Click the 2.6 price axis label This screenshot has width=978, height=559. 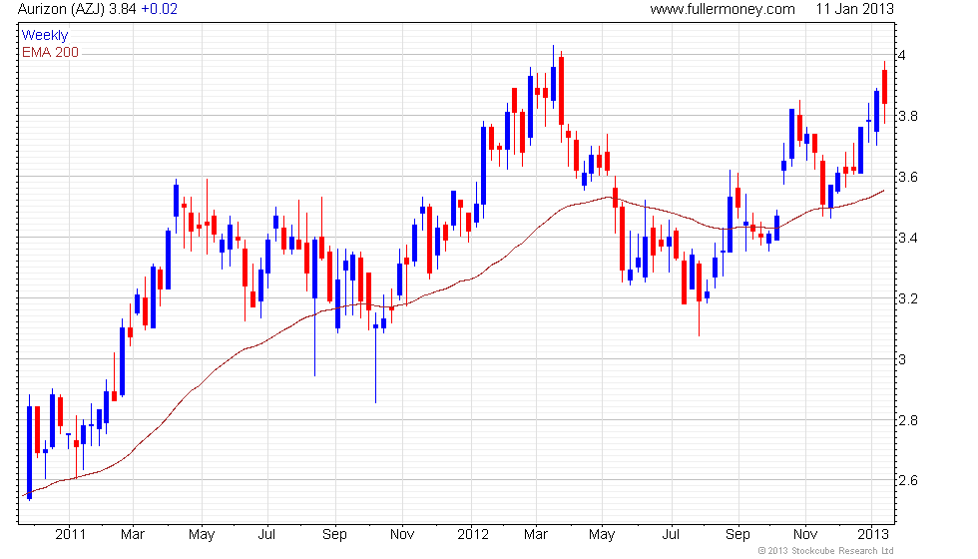coord(908,480)
